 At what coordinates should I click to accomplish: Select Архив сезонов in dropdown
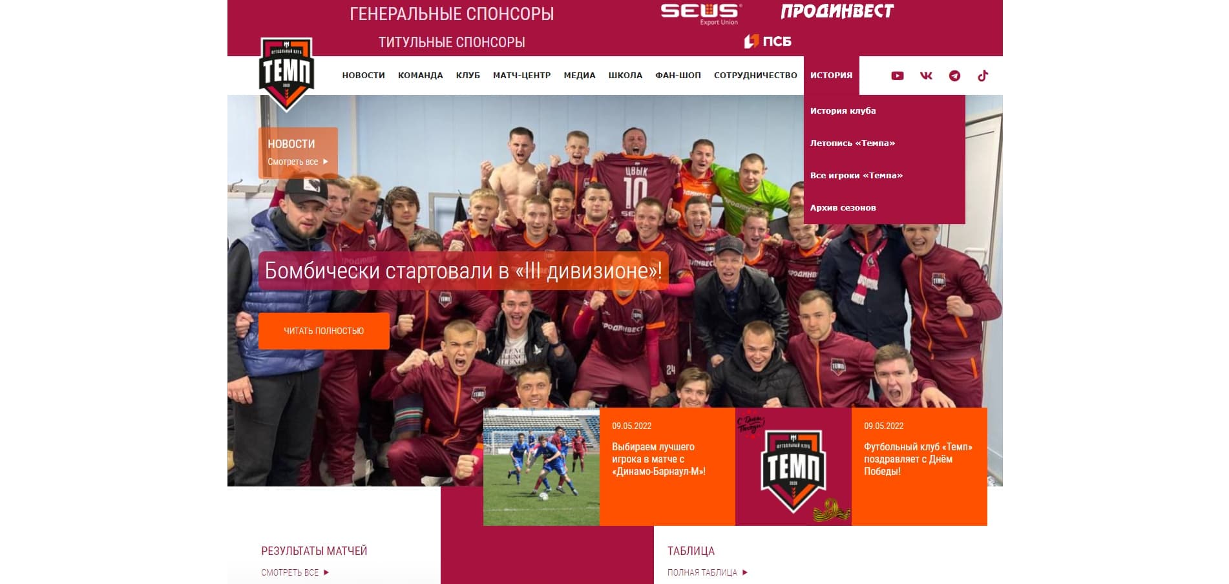[x=843, y=208]
